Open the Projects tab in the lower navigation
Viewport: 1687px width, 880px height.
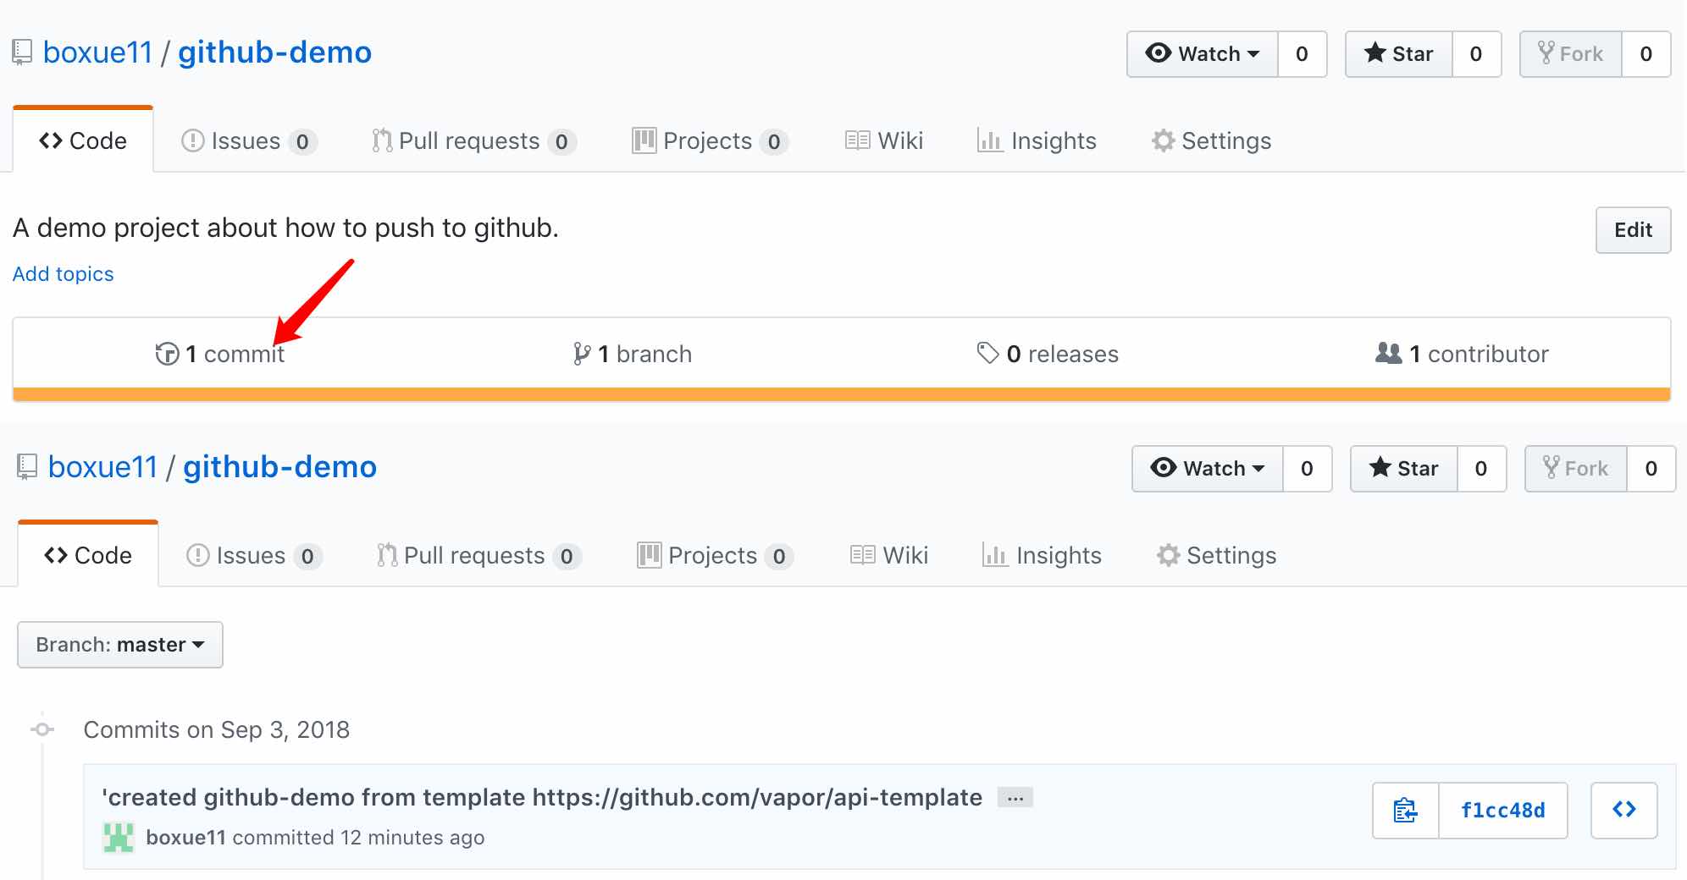click(x=715, y=555)
